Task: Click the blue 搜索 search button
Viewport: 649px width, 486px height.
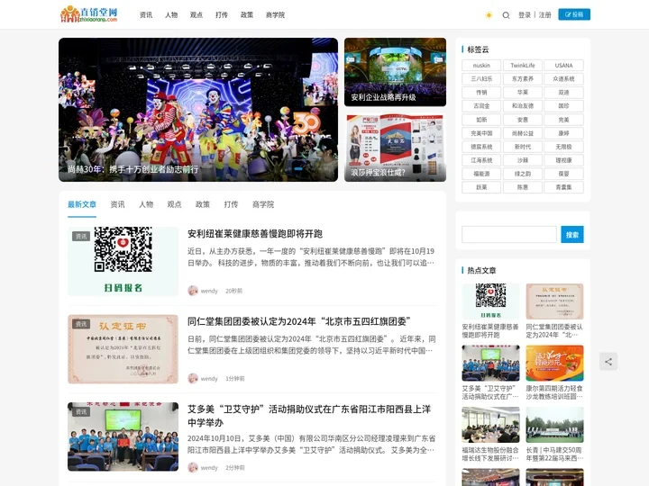Action: pyautogui.click(x=572, y=234)
